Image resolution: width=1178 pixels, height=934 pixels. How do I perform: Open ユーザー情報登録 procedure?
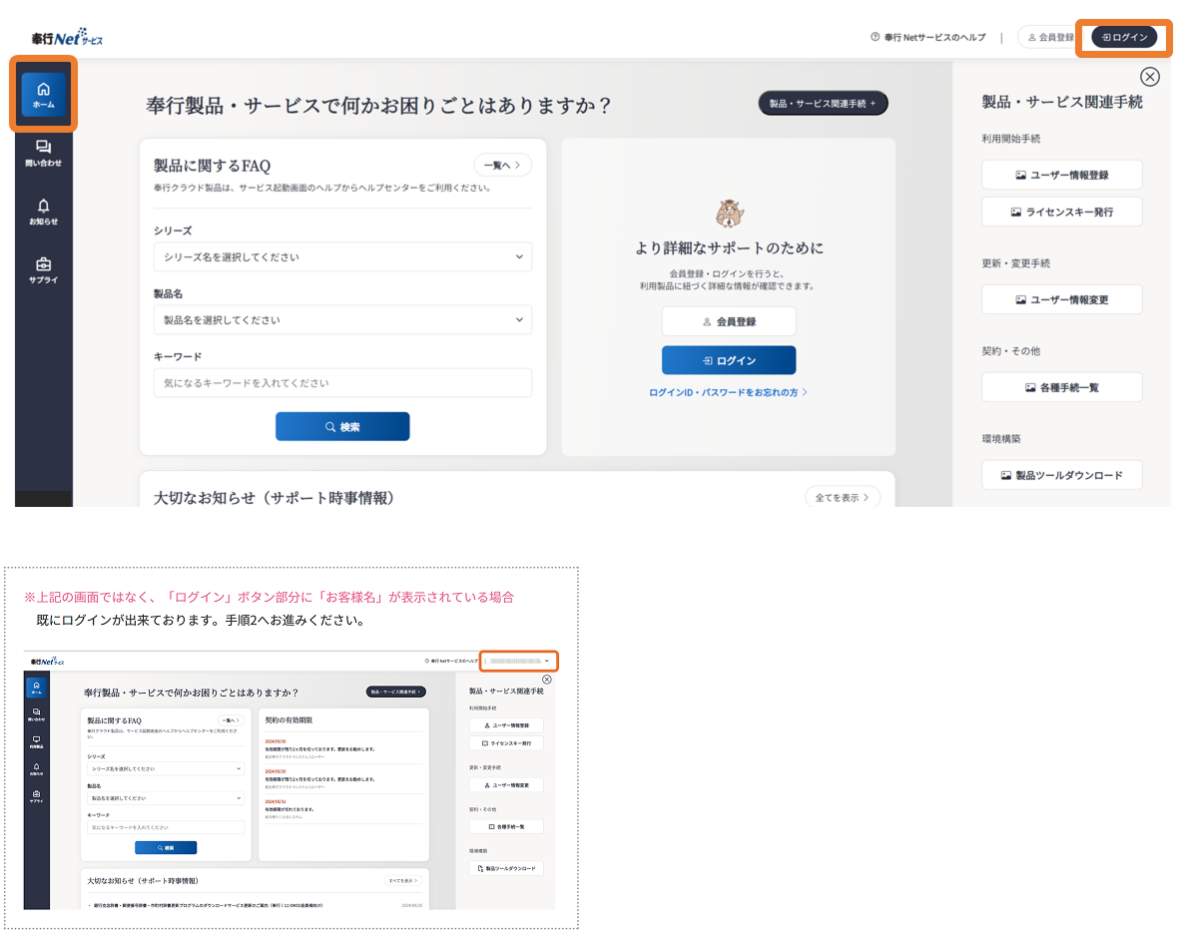1061,175
